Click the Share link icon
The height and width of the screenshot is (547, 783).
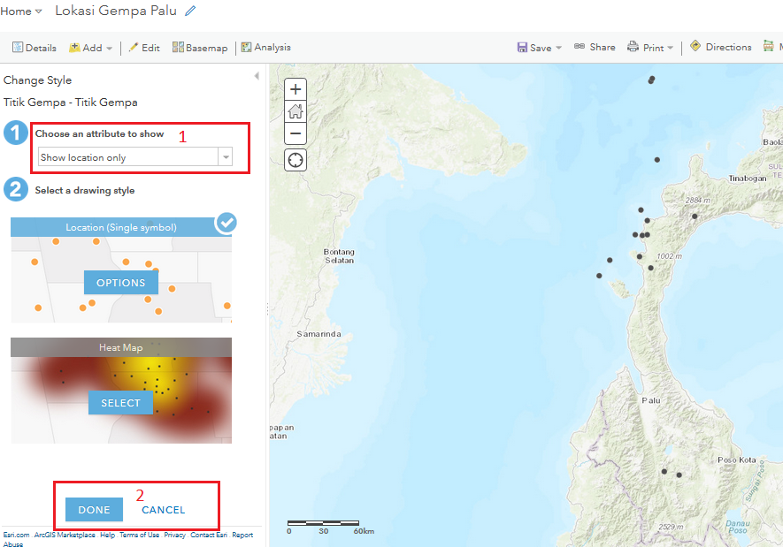pyautogui.click(x=580, y=46)
